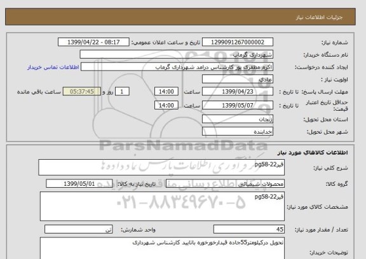Click the label تاریخ نیاز به کالا
The image size is (366, 259).
tap(137, 184)
